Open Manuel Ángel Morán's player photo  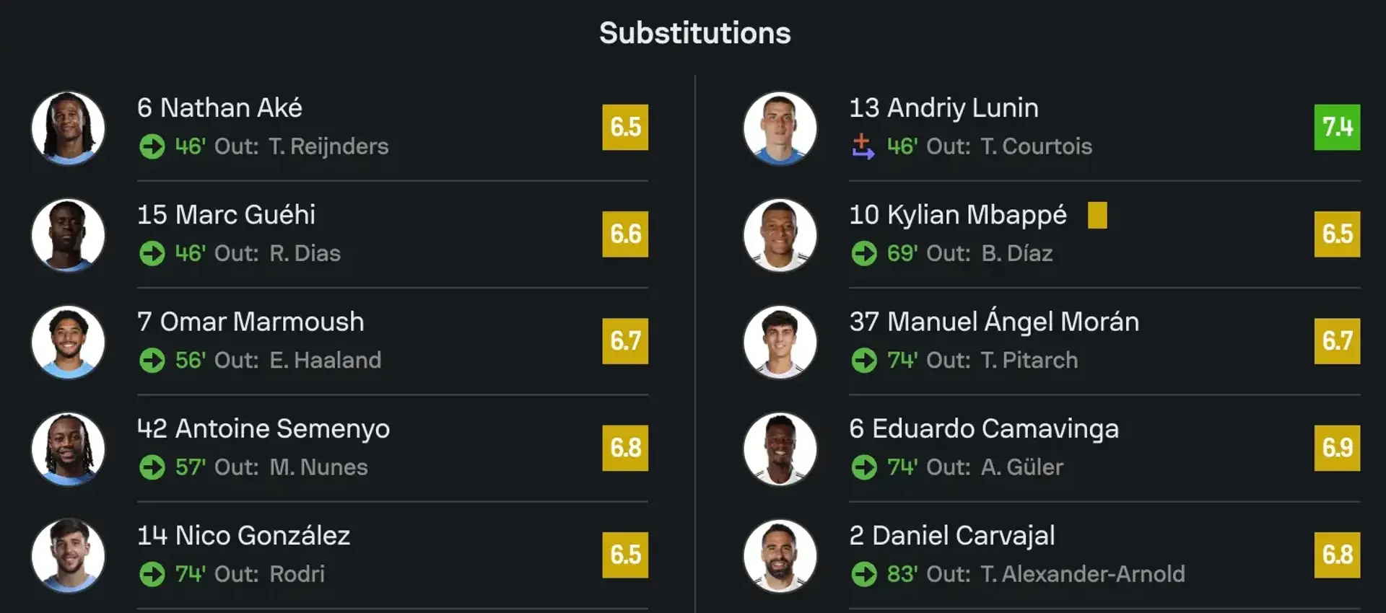[780, 342]
